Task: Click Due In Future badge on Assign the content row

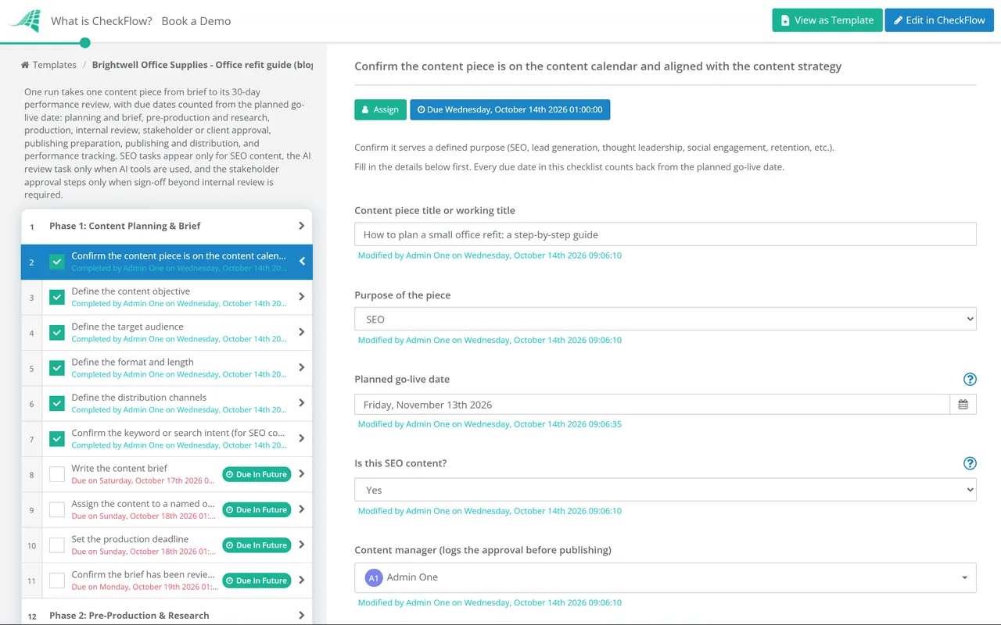Action: click(257, 510)
